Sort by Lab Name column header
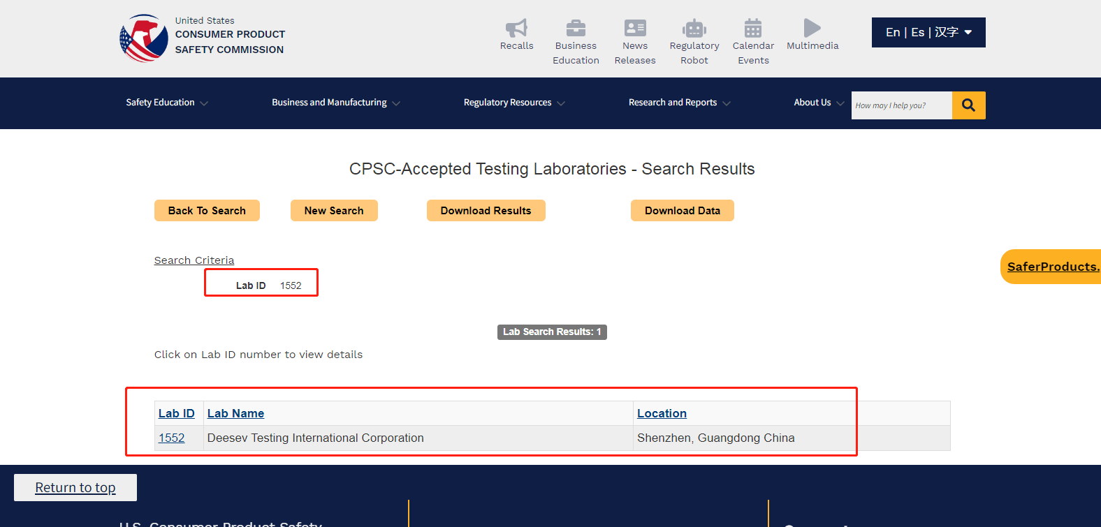The height and width of the screenshot is (527, 1101). [235, 413]
